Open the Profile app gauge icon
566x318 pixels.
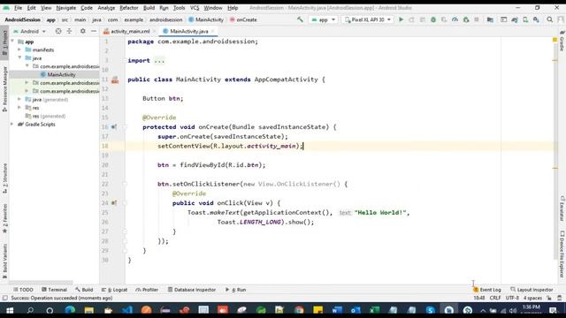[x=455, y=19]
